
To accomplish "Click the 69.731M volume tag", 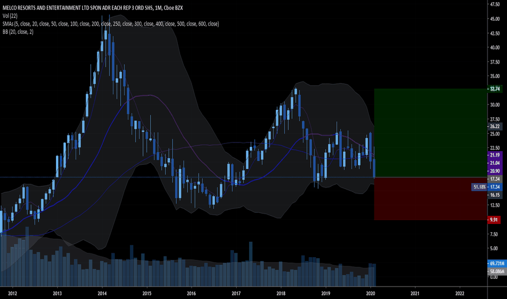I will [497, 264].
